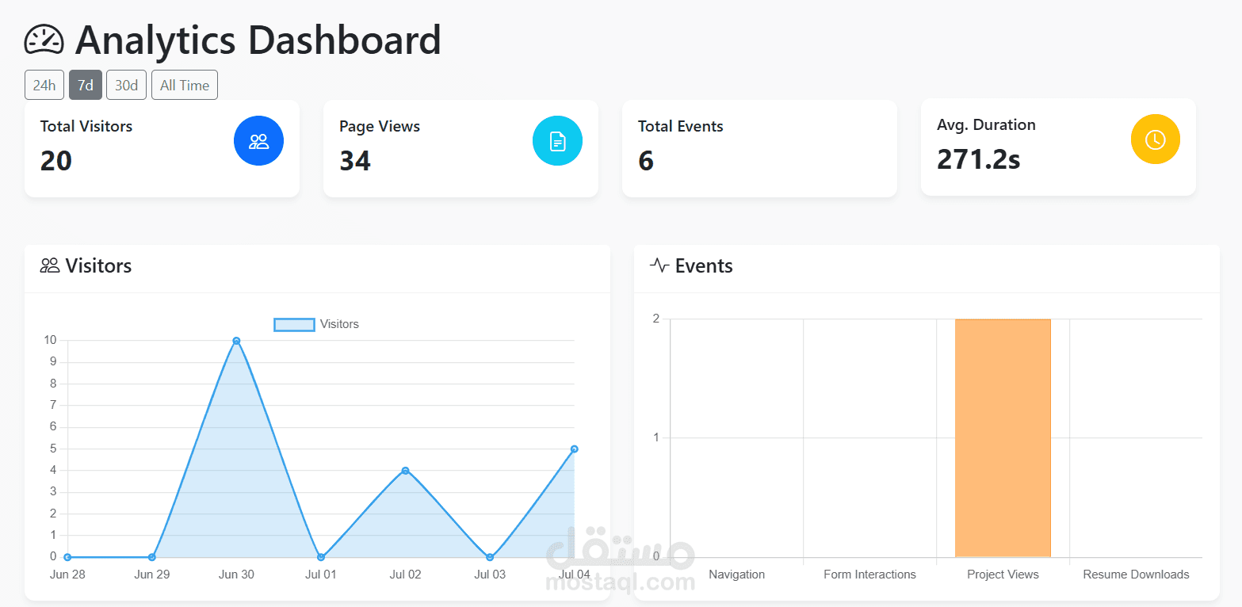The image size is (1242, 607).
Task: Click the Project Views axis label
Action: tap(1003, 575)
